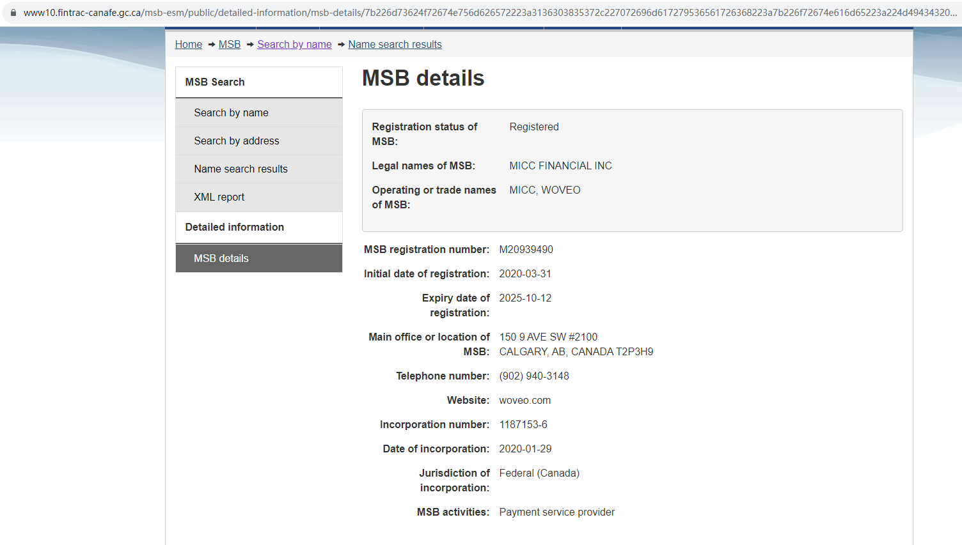Click the MSB activities label

coord(453,512)
